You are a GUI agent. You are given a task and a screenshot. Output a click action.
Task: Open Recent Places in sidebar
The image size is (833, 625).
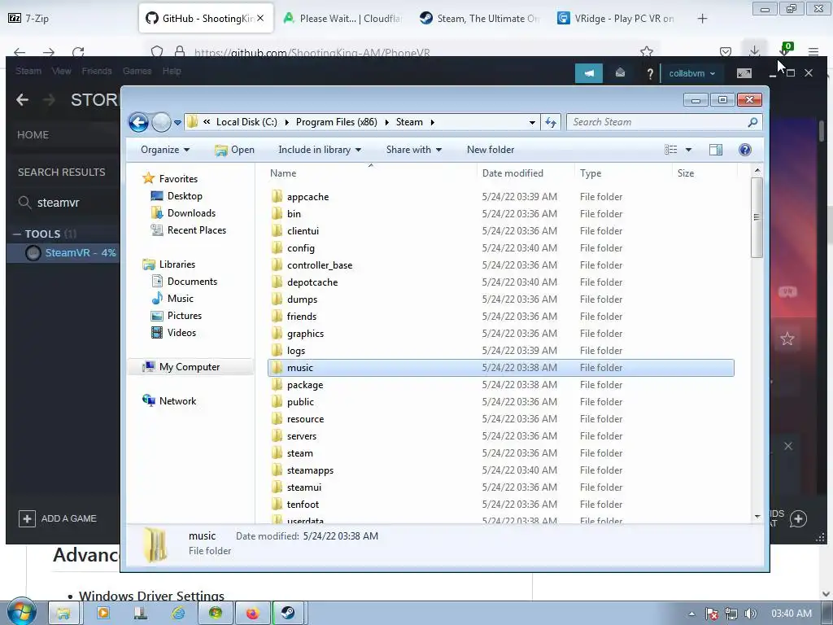coord(197,230)
